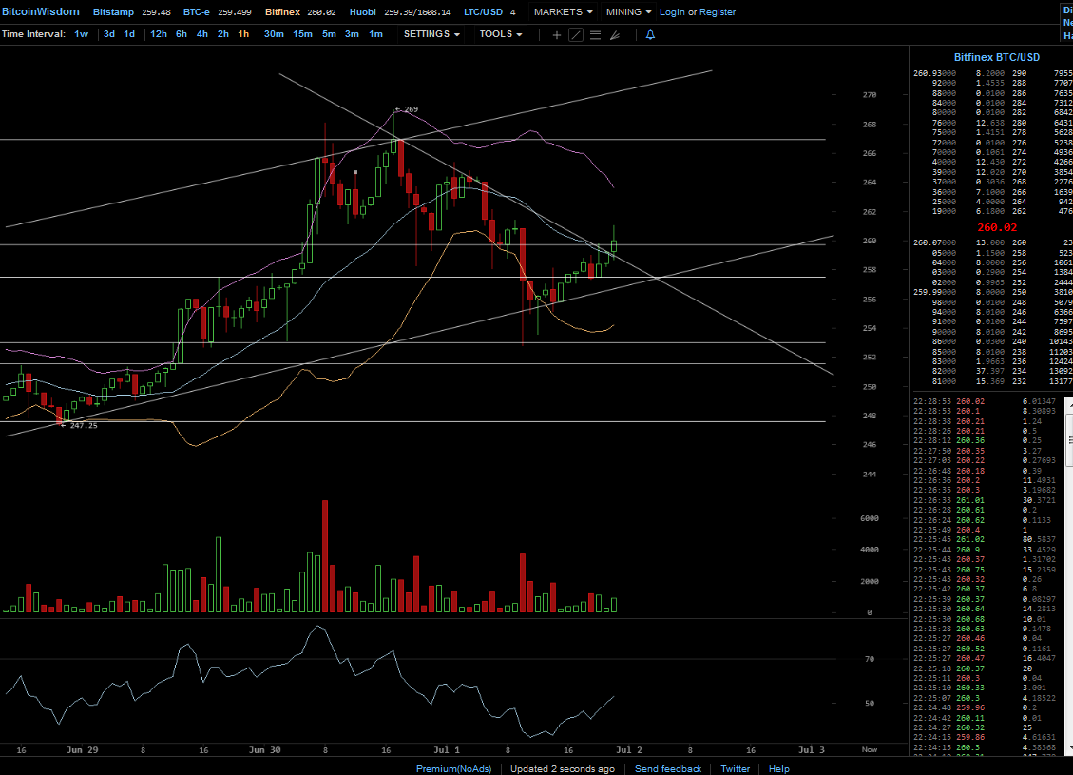Click the tall red volume bar near 6000

(x=325, y=556)
